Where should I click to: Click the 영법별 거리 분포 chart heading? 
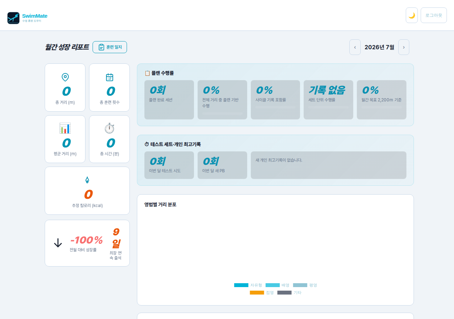click(160, 205)
